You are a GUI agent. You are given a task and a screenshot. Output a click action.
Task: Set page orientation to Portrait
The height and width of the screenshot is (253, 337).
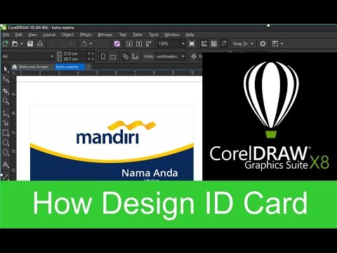[103, 56]
